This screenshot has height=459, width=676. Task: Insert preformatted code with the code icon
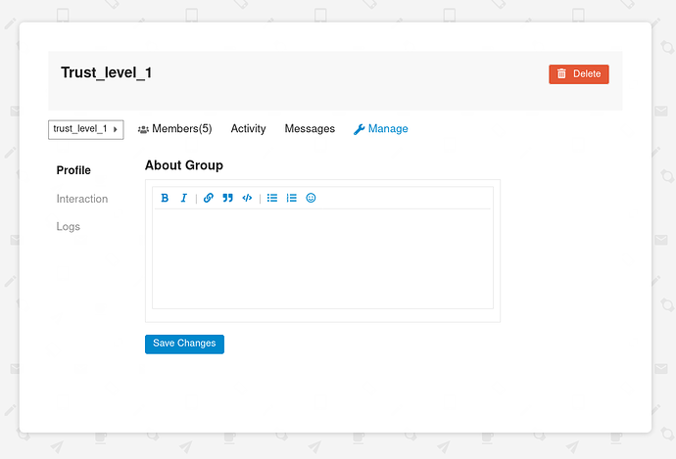pos(247,198)
